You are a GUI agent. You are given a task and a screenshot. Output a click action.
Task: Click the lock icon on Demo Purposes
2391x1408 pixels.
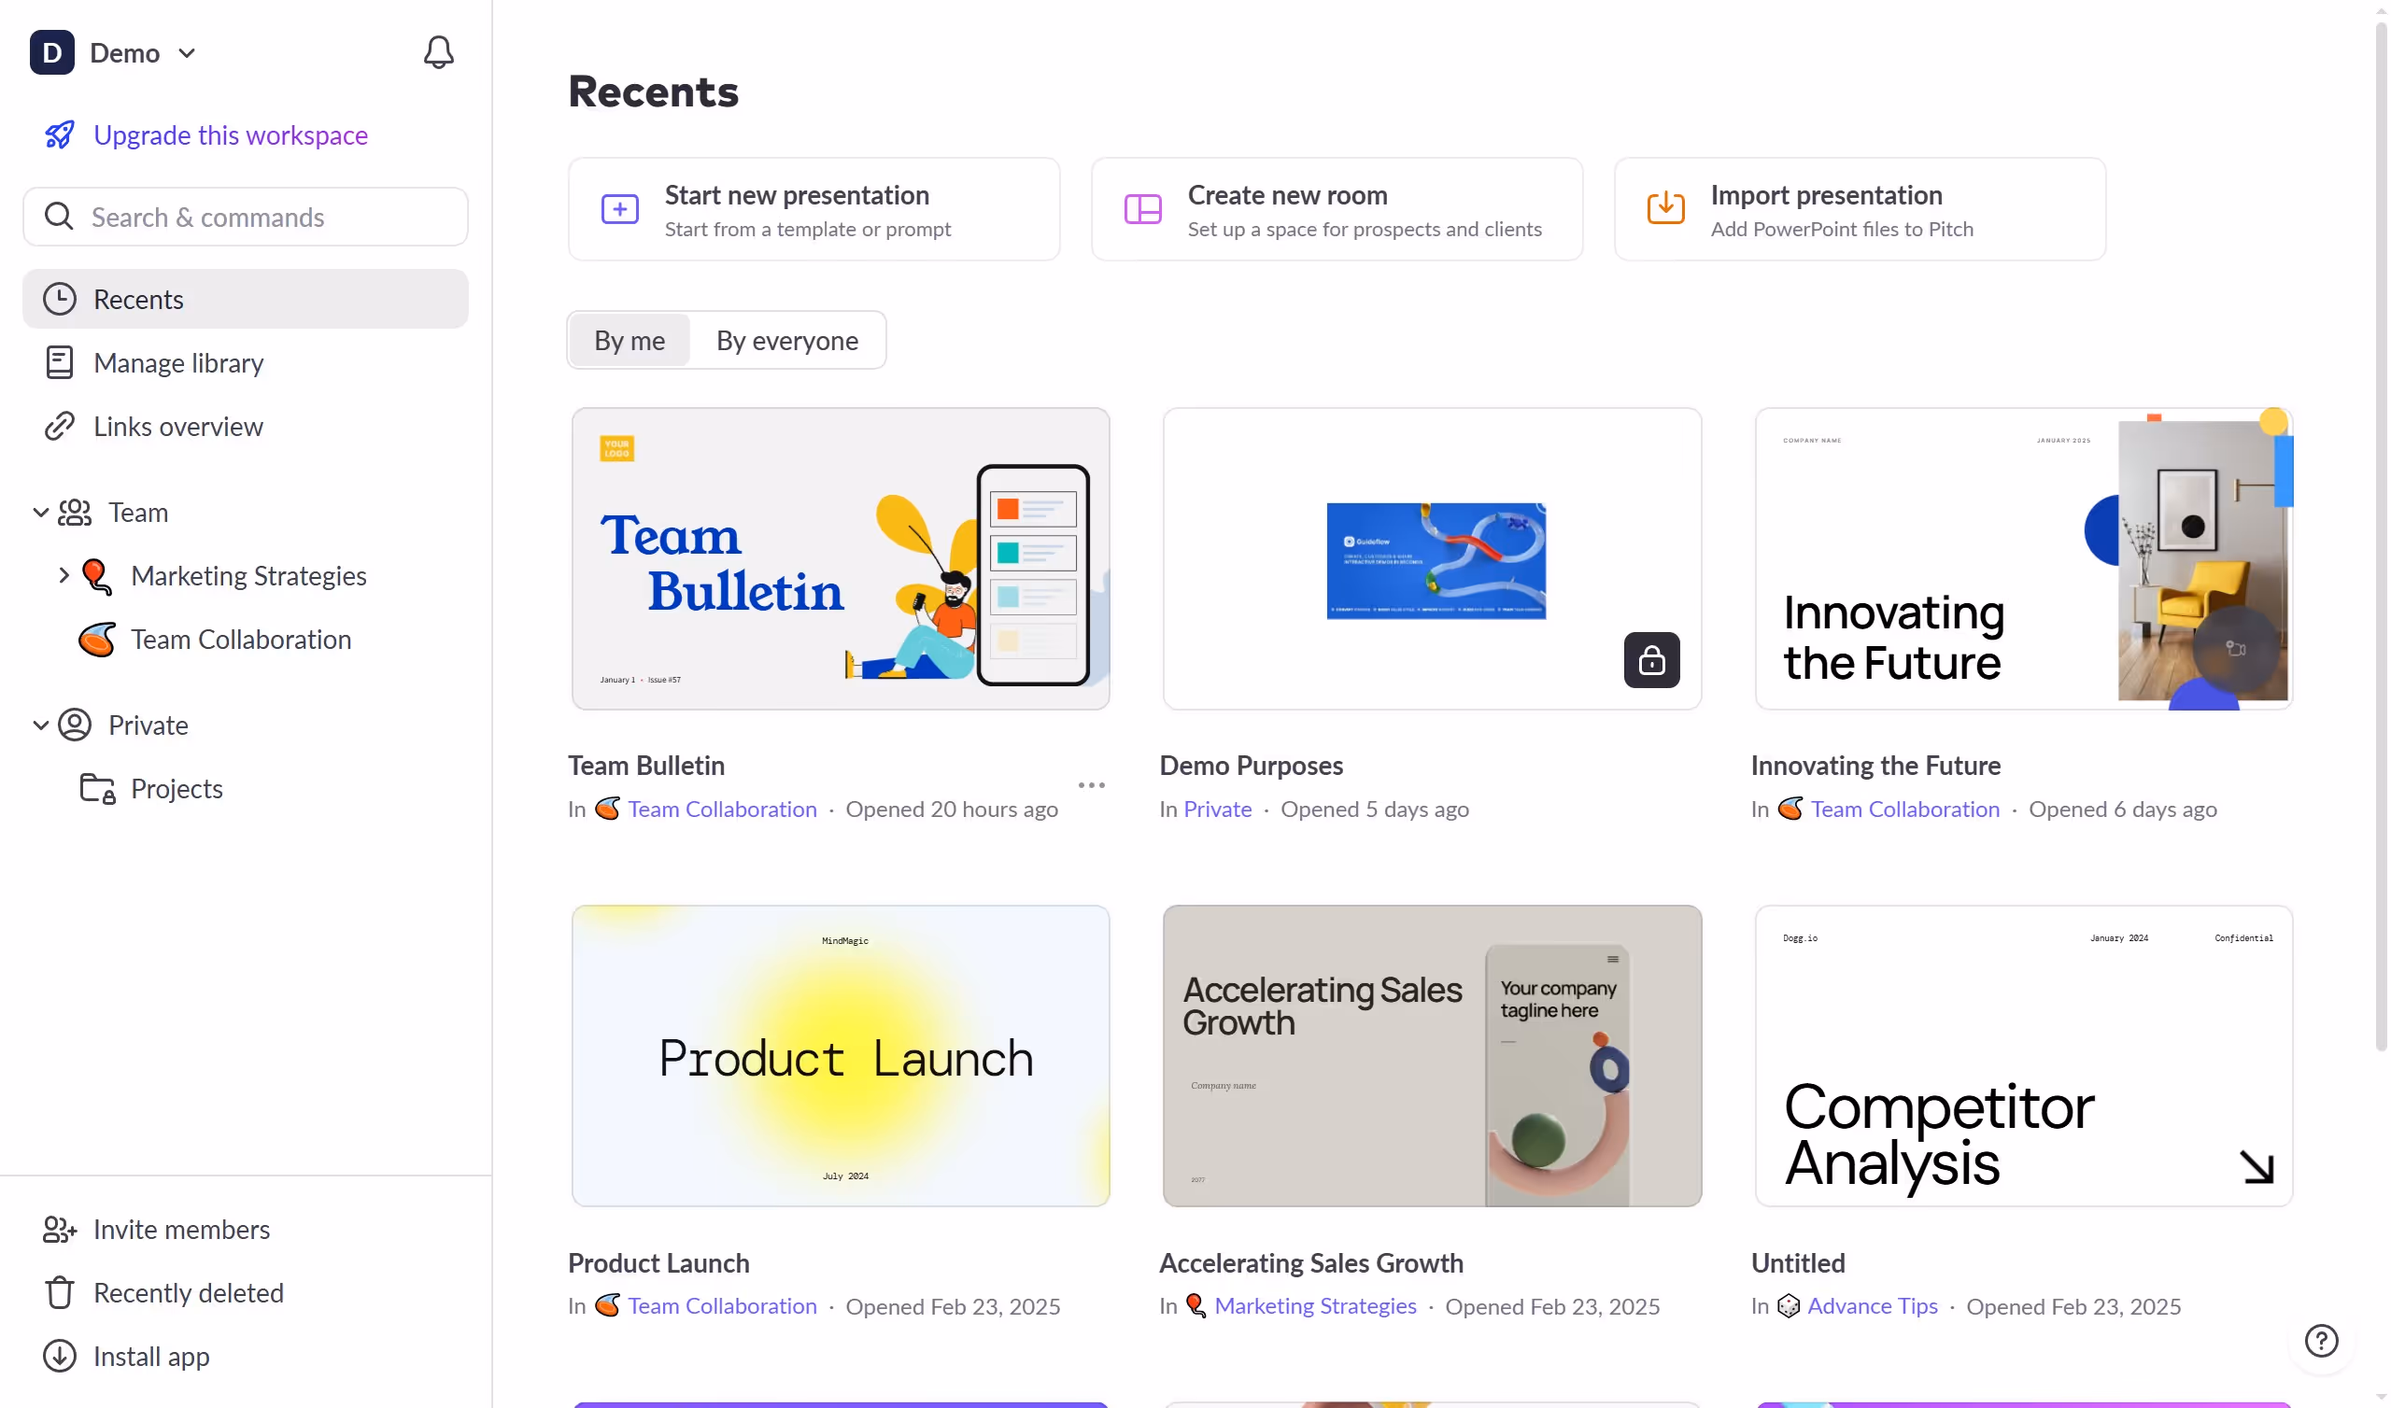click(1651, 659)
